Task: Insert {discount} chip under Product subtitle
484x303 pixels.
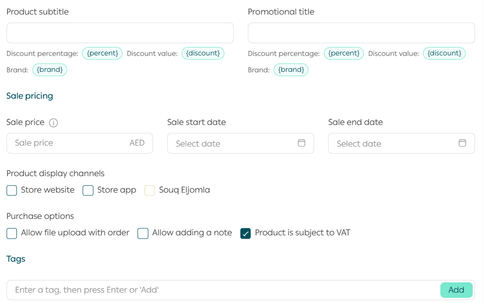Action: point(203,54)
